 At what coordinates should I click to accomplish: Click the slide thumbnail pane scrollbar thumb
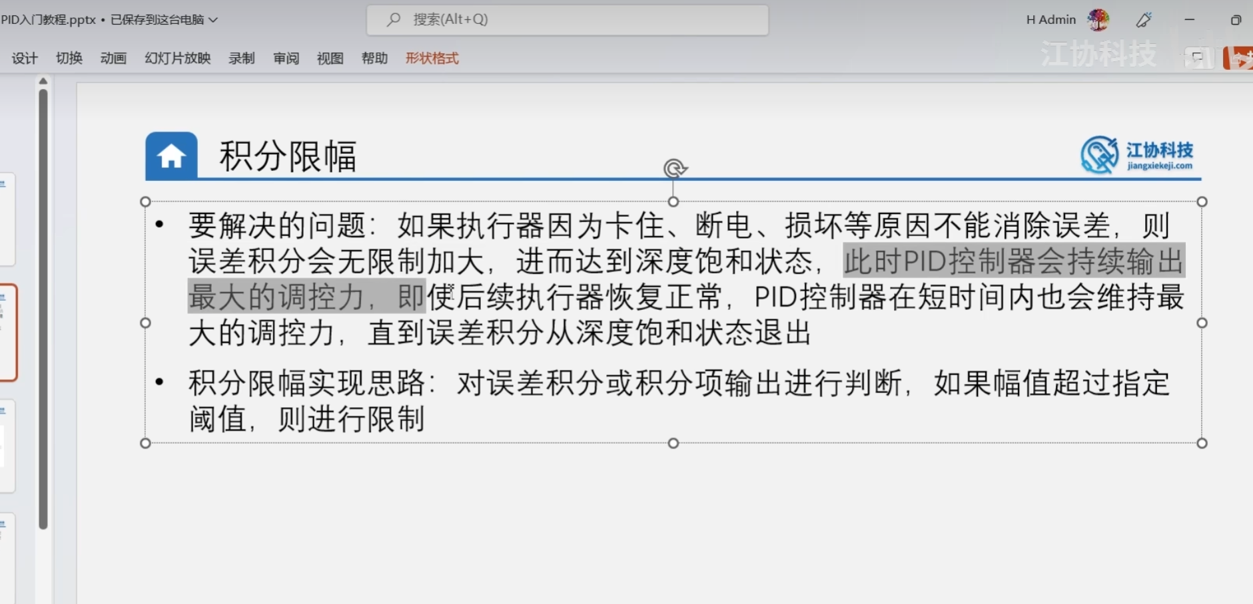(43, 309)
